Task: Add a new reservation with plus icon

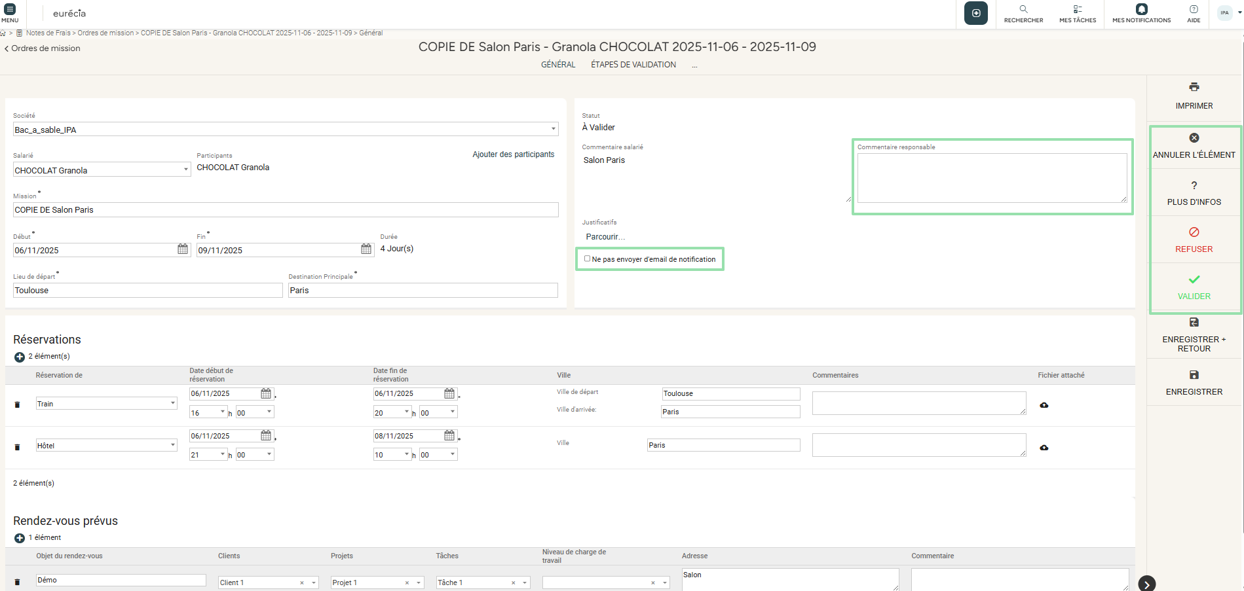Action: (20, 357)
